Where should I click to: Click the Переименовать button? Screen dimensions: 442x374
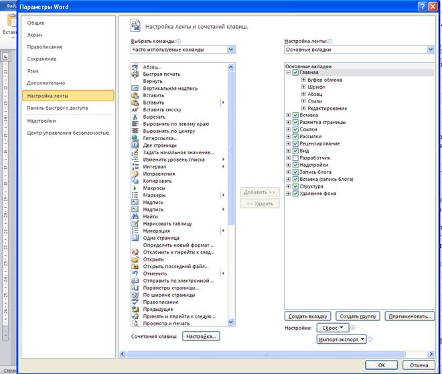click(410, 316)
